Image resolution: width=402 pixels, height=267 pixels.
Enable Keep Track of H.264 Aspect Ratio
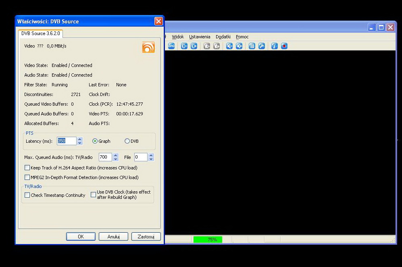tap(27, 168)
